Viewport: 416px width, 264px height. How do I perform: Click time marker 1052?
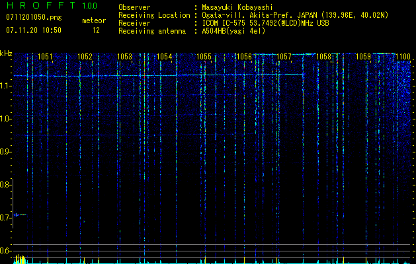coord(85,57)
